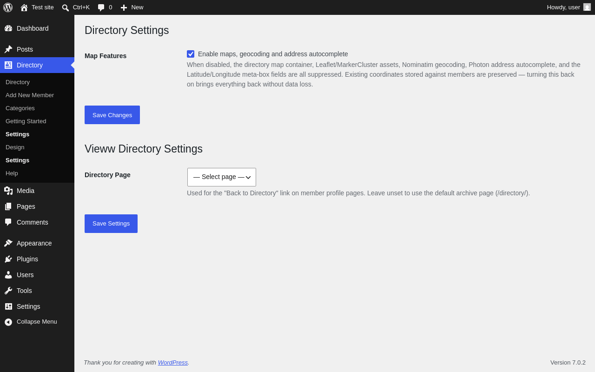Image resolution: width=595 pixels, height=372 pixels.
Task: Open the Select page dropdown
Action: click(x=222, y=177)
